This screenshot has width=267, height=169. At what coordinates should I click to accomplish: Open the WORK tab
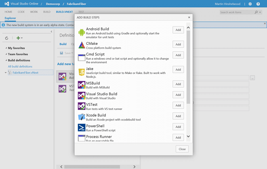(x=34, y=12)
